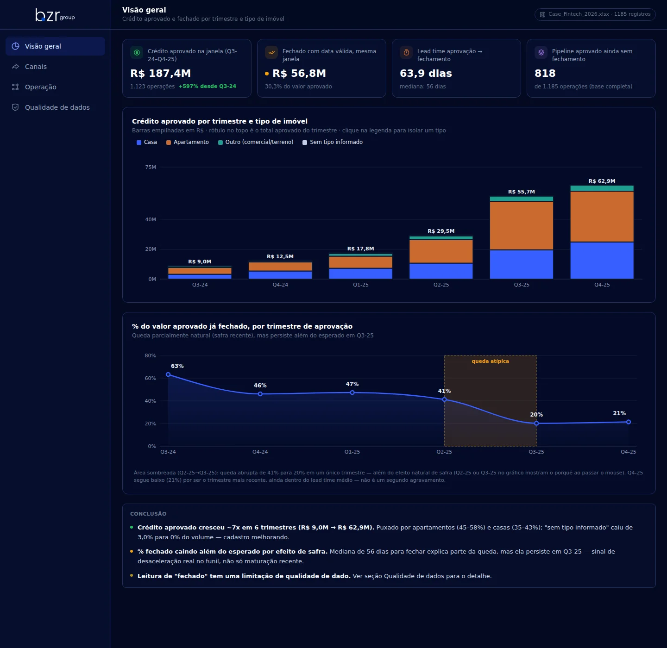The width and height of the screenshot is (667, 648).
Task: Click the Q3-24 stacked bar
Action: tap(200, 273)
